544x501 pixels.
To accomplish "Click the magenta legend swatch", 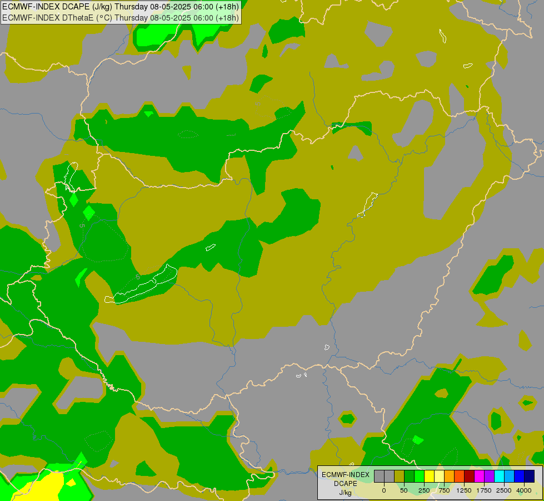I will tap(480, 476).
